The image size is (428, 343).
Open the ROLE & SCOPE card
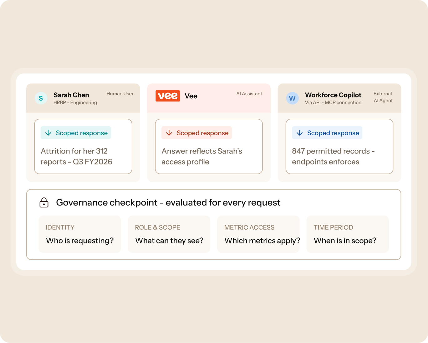coord(169,234)
